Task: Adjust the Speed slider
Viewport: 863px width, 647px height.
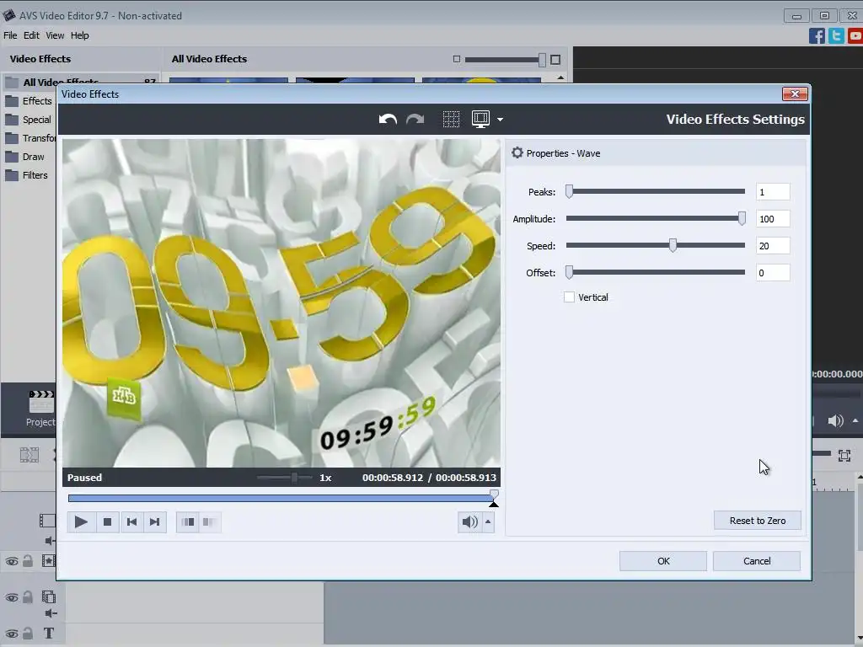Action: 673,245
